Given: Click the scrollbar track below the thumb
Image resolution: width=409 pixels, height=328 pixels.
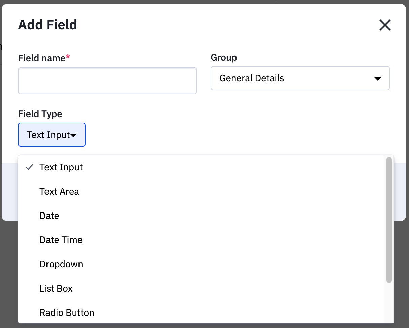Looking at the screenshot, I should [x=389, y=303].
